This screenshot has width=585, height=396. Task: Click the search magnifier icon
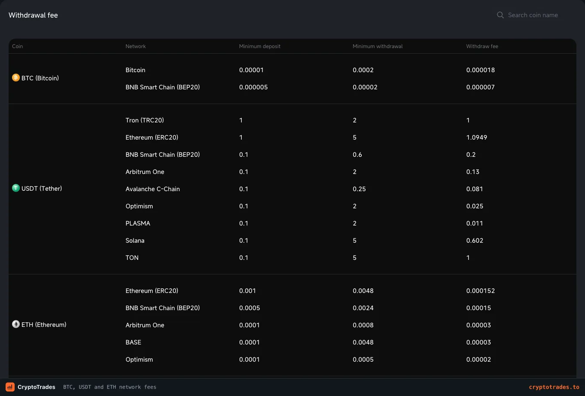tap(500, 15)
